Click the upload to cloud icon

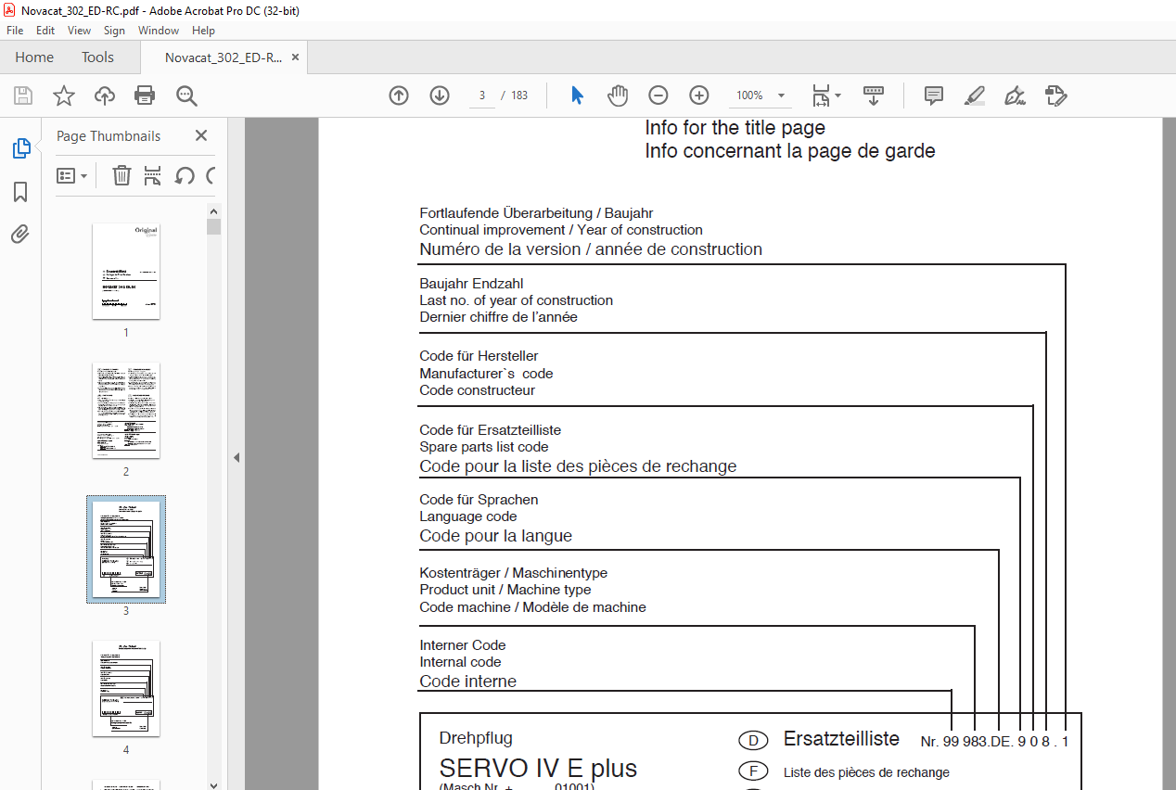[105, 96]
